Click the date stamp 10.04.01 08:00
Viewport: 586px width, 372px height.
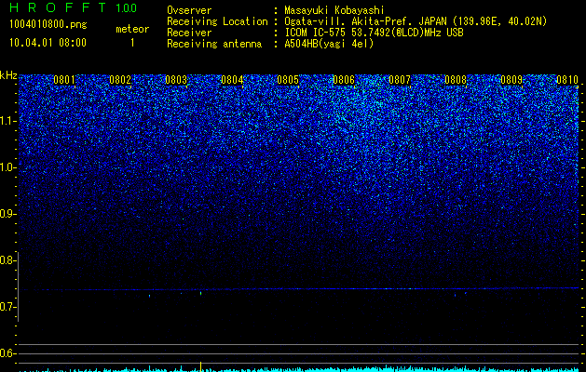click(48, 43)
